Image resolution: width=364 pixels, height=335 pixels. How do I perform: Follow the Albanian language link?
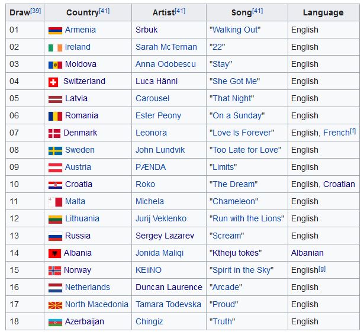(x=307, y=253)
